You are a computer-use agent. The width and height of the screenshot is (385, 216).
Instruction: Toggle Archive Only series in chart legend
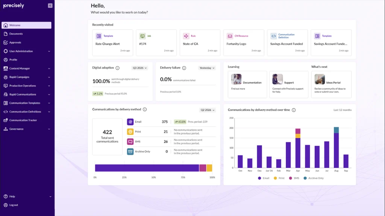tap(314, 178)
